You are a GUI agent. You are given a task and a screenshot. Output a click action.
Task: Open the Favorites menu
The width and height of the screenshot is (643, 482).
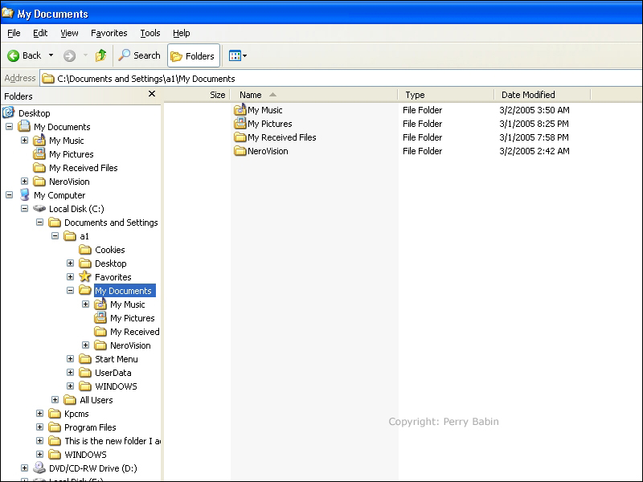coord(109,33)
